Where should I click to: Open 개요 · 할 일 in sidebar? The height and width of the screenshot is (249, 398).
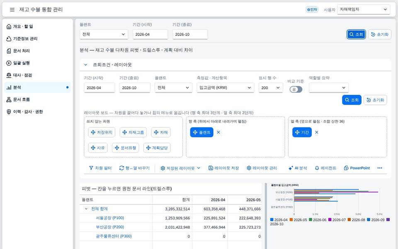pyautogui.click(x=38, y=27)
